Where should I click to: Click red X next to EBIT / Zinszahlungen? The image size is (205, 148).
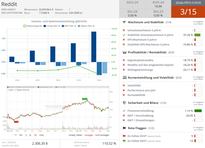(124, 120)
